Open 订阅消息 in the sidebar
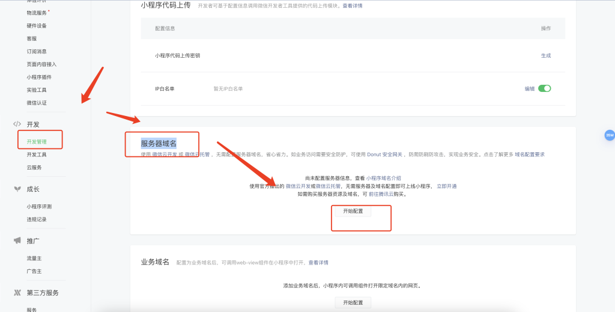The image size is (615, 312). (x=37, y=52)
